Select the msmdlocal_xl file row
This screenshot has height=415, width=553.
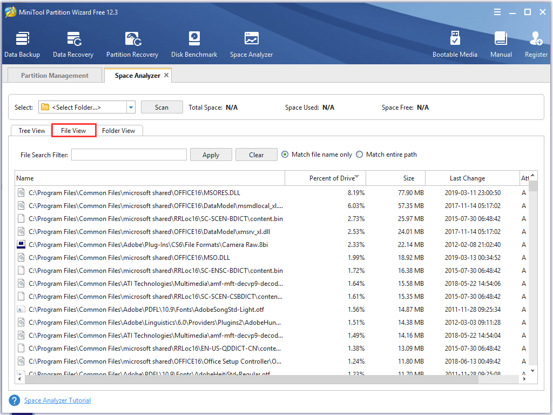click(x=272, y=206)
